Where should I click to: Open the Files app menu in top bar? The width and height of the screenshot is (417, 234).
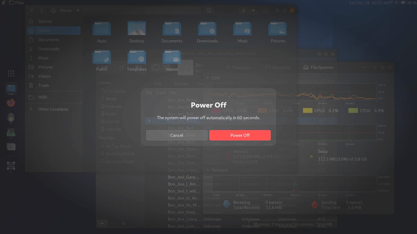coord(16,3)
